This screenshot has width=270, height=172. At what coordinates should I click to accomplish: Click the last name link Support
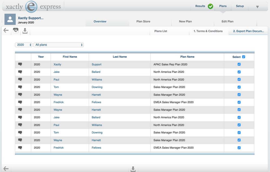tap(96, 64)
